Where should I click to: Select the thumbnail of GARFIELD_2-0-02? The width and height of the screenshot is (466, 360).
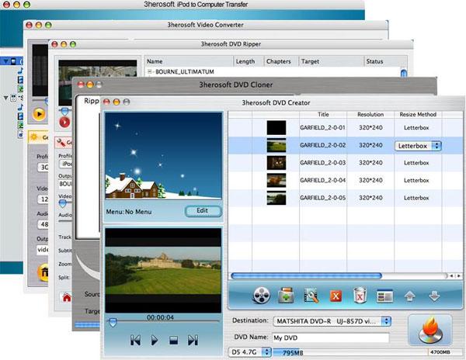[276, 145]
